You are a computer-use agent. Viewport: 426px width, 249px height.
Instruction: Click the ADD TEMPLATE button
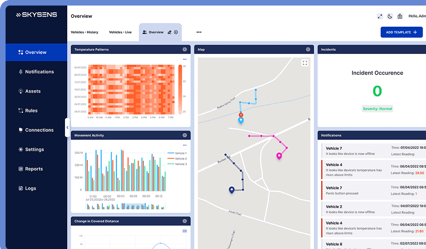click(401, 32)
